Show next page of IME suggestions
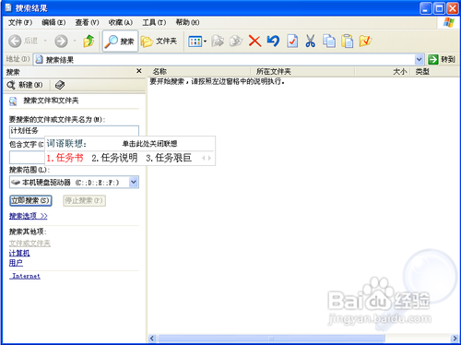The height and width of the screenshot is (345, 461). click(209, 158)
